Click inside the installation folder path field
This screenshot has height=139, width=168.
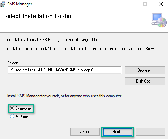click(65, 70)
